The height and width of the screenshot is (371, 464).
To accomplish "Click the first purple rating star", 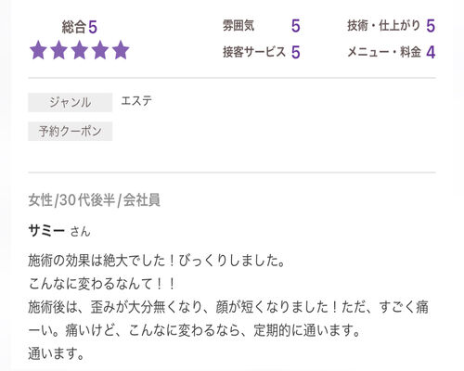I will tap(38, 50).
